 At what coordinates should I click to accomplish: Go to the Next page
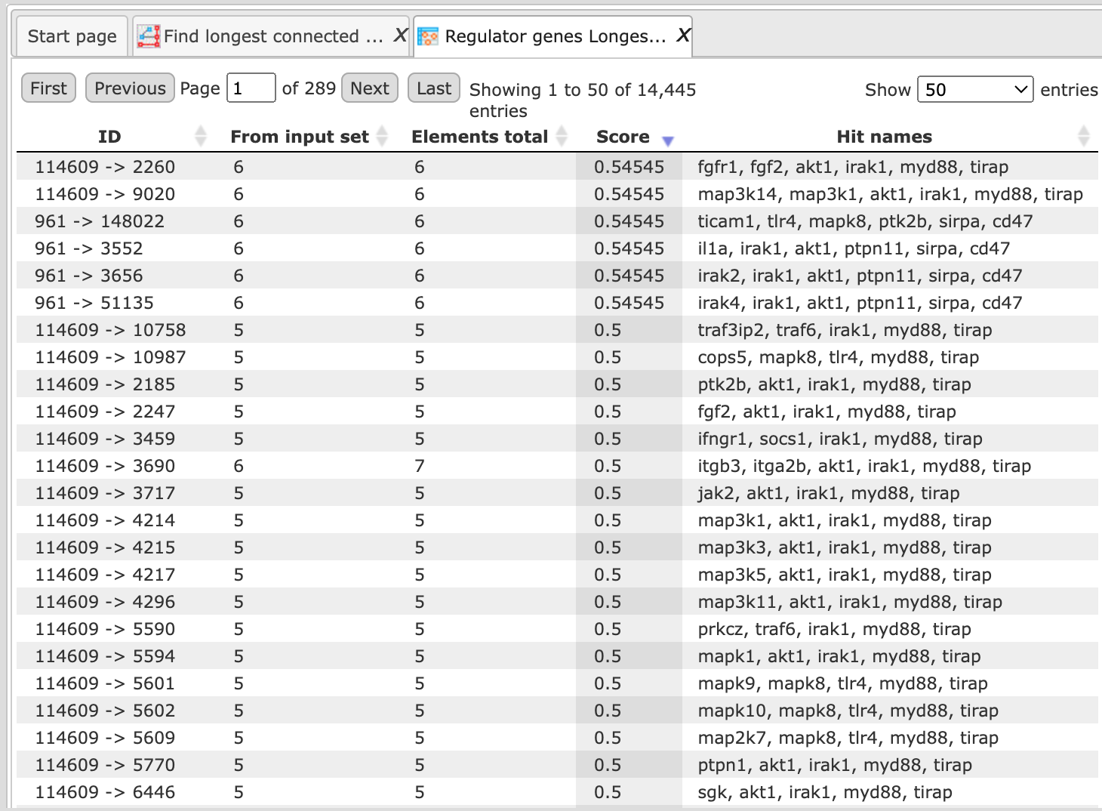pyautogui.click(x=370, y=88)
